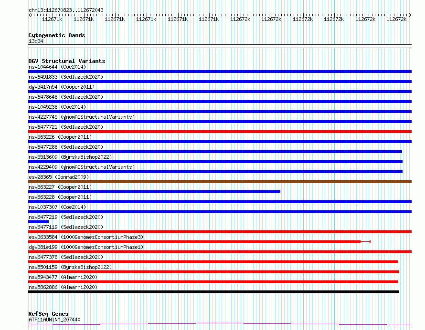
Task: Select the esv3633584 (1000GenomesConsortiumPhase3) label
Action: 86,237
